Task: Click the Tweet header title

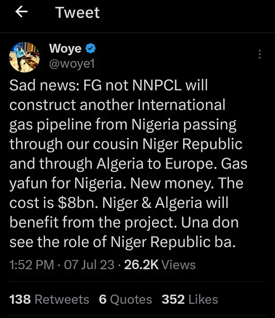Action: coord(77,12)
